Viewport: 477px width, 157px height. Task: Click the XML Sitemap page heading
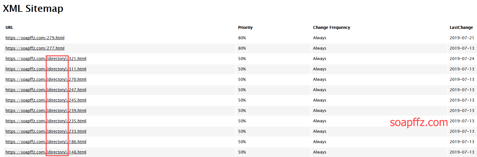tap(33, 8)
